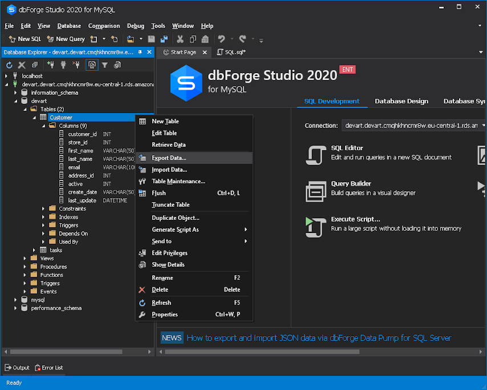Expand the Indexes folder
Image resolution: width=487 pixels, height=390 pixels.
click(x=43, y=217)
